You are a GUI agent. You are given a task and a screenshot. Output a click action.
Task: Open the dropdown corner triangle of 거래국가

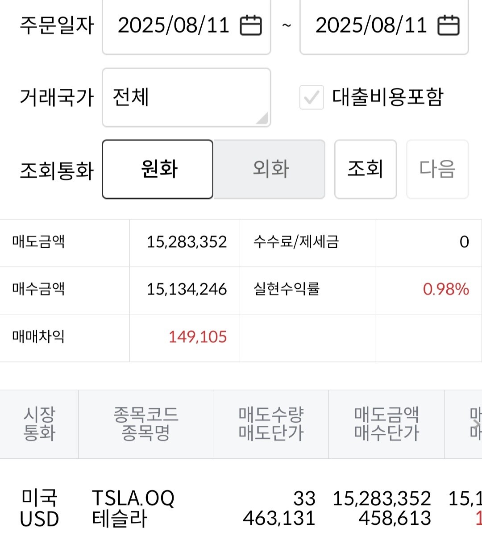click(x=262, y=118)
